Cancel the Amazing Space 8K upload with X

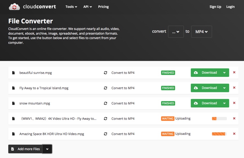(x=234, y=134)
